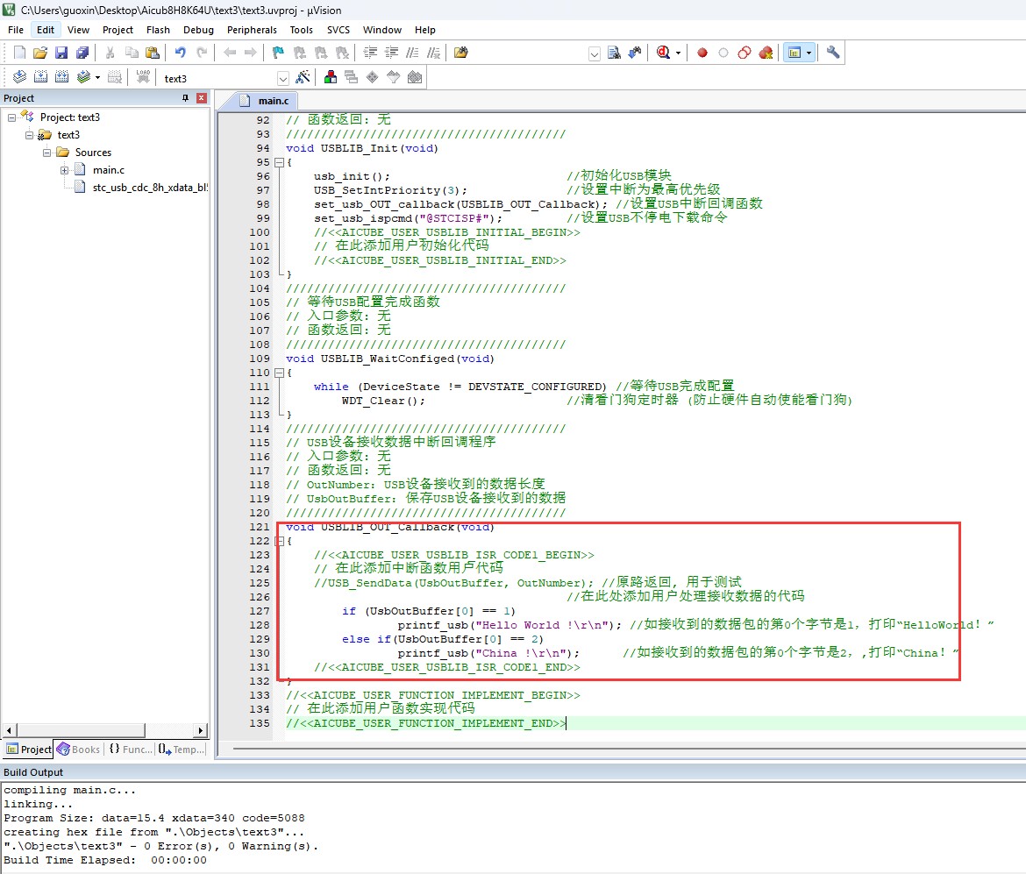1026x874 pixels.
Task: Build the target with the Build icon
Action: coord(40,78)
